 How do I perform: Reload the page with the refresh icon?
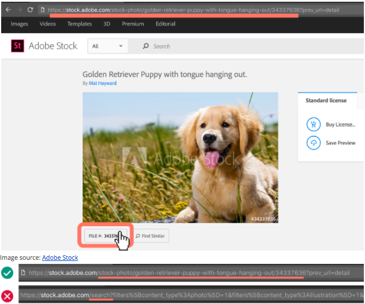click(x=30, y=10)
